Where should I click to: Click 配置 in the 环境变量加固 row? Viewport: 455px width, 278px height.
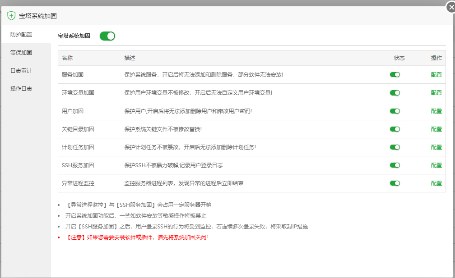(x=436, y=93)
